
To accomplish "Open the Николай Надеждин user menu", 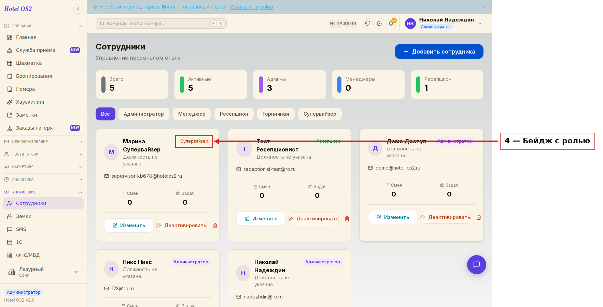I will point(444,23).
